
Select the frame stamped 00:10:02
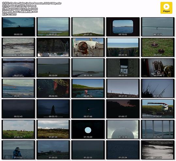[123, 27]
